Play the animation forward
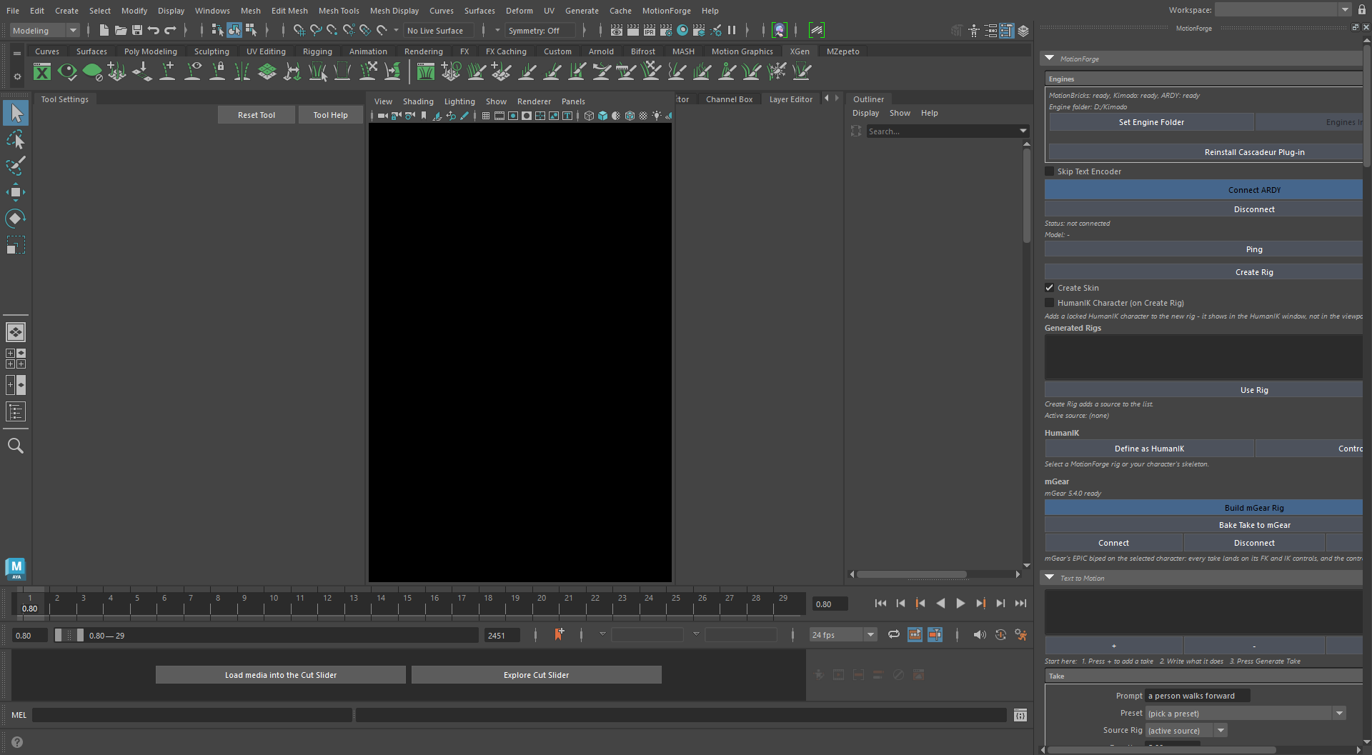 tap(960, 604)
